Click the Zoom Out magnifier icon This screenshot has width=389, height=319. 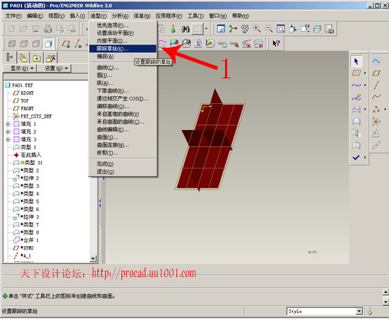pyautogui.click(x=269, y=29)
